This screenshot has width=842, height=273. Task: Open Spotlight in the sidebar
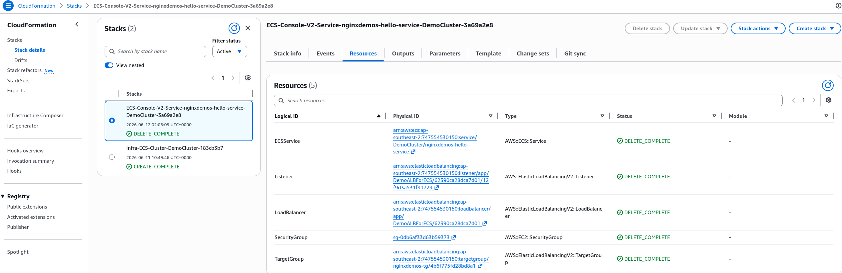(x=18, y=252)
